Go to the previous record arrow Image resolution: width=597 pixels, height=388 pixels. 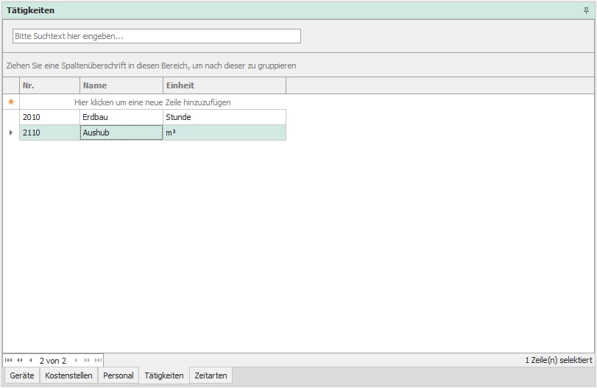pos(30,361)
